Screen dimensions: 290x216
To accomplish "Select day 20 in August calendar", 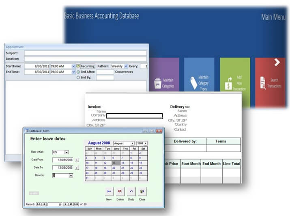I will point(116,168).
